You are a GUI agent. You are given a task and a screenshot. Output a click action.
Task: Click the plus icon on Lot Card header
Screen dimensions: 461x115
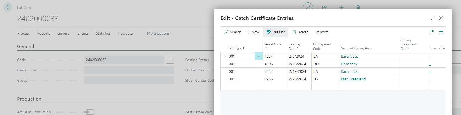pyautogui.click(x=341, y=7)
